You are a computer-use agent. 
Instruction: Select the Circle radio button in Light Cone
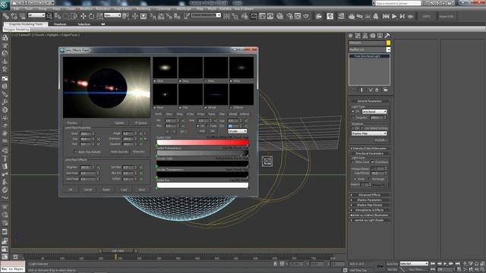355,179
